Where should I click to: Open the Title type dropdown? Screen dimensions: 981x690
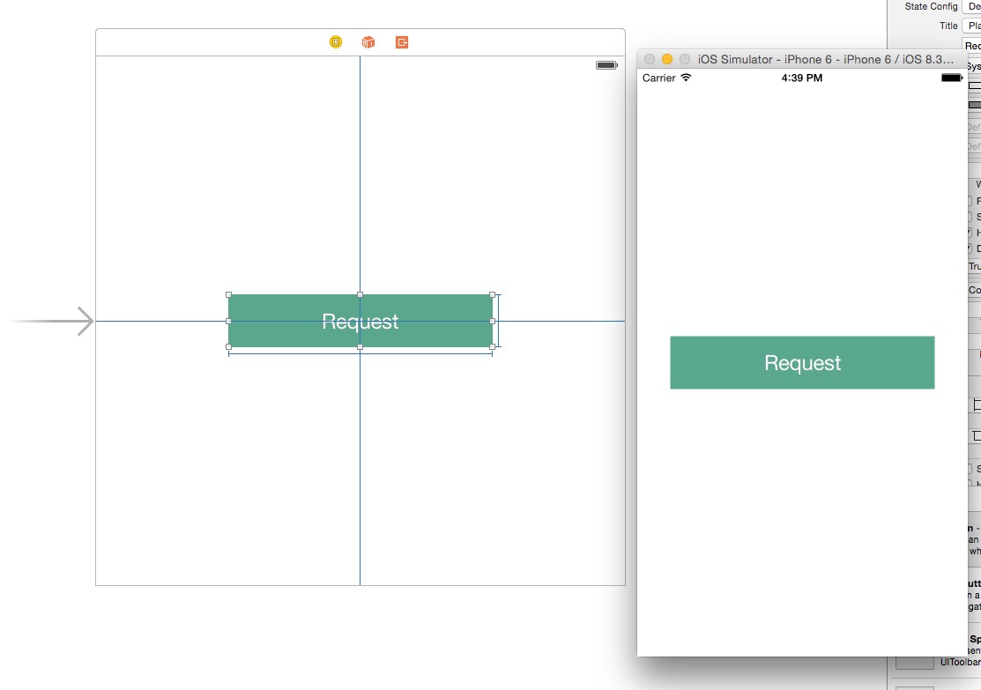(x=971, y=26)
